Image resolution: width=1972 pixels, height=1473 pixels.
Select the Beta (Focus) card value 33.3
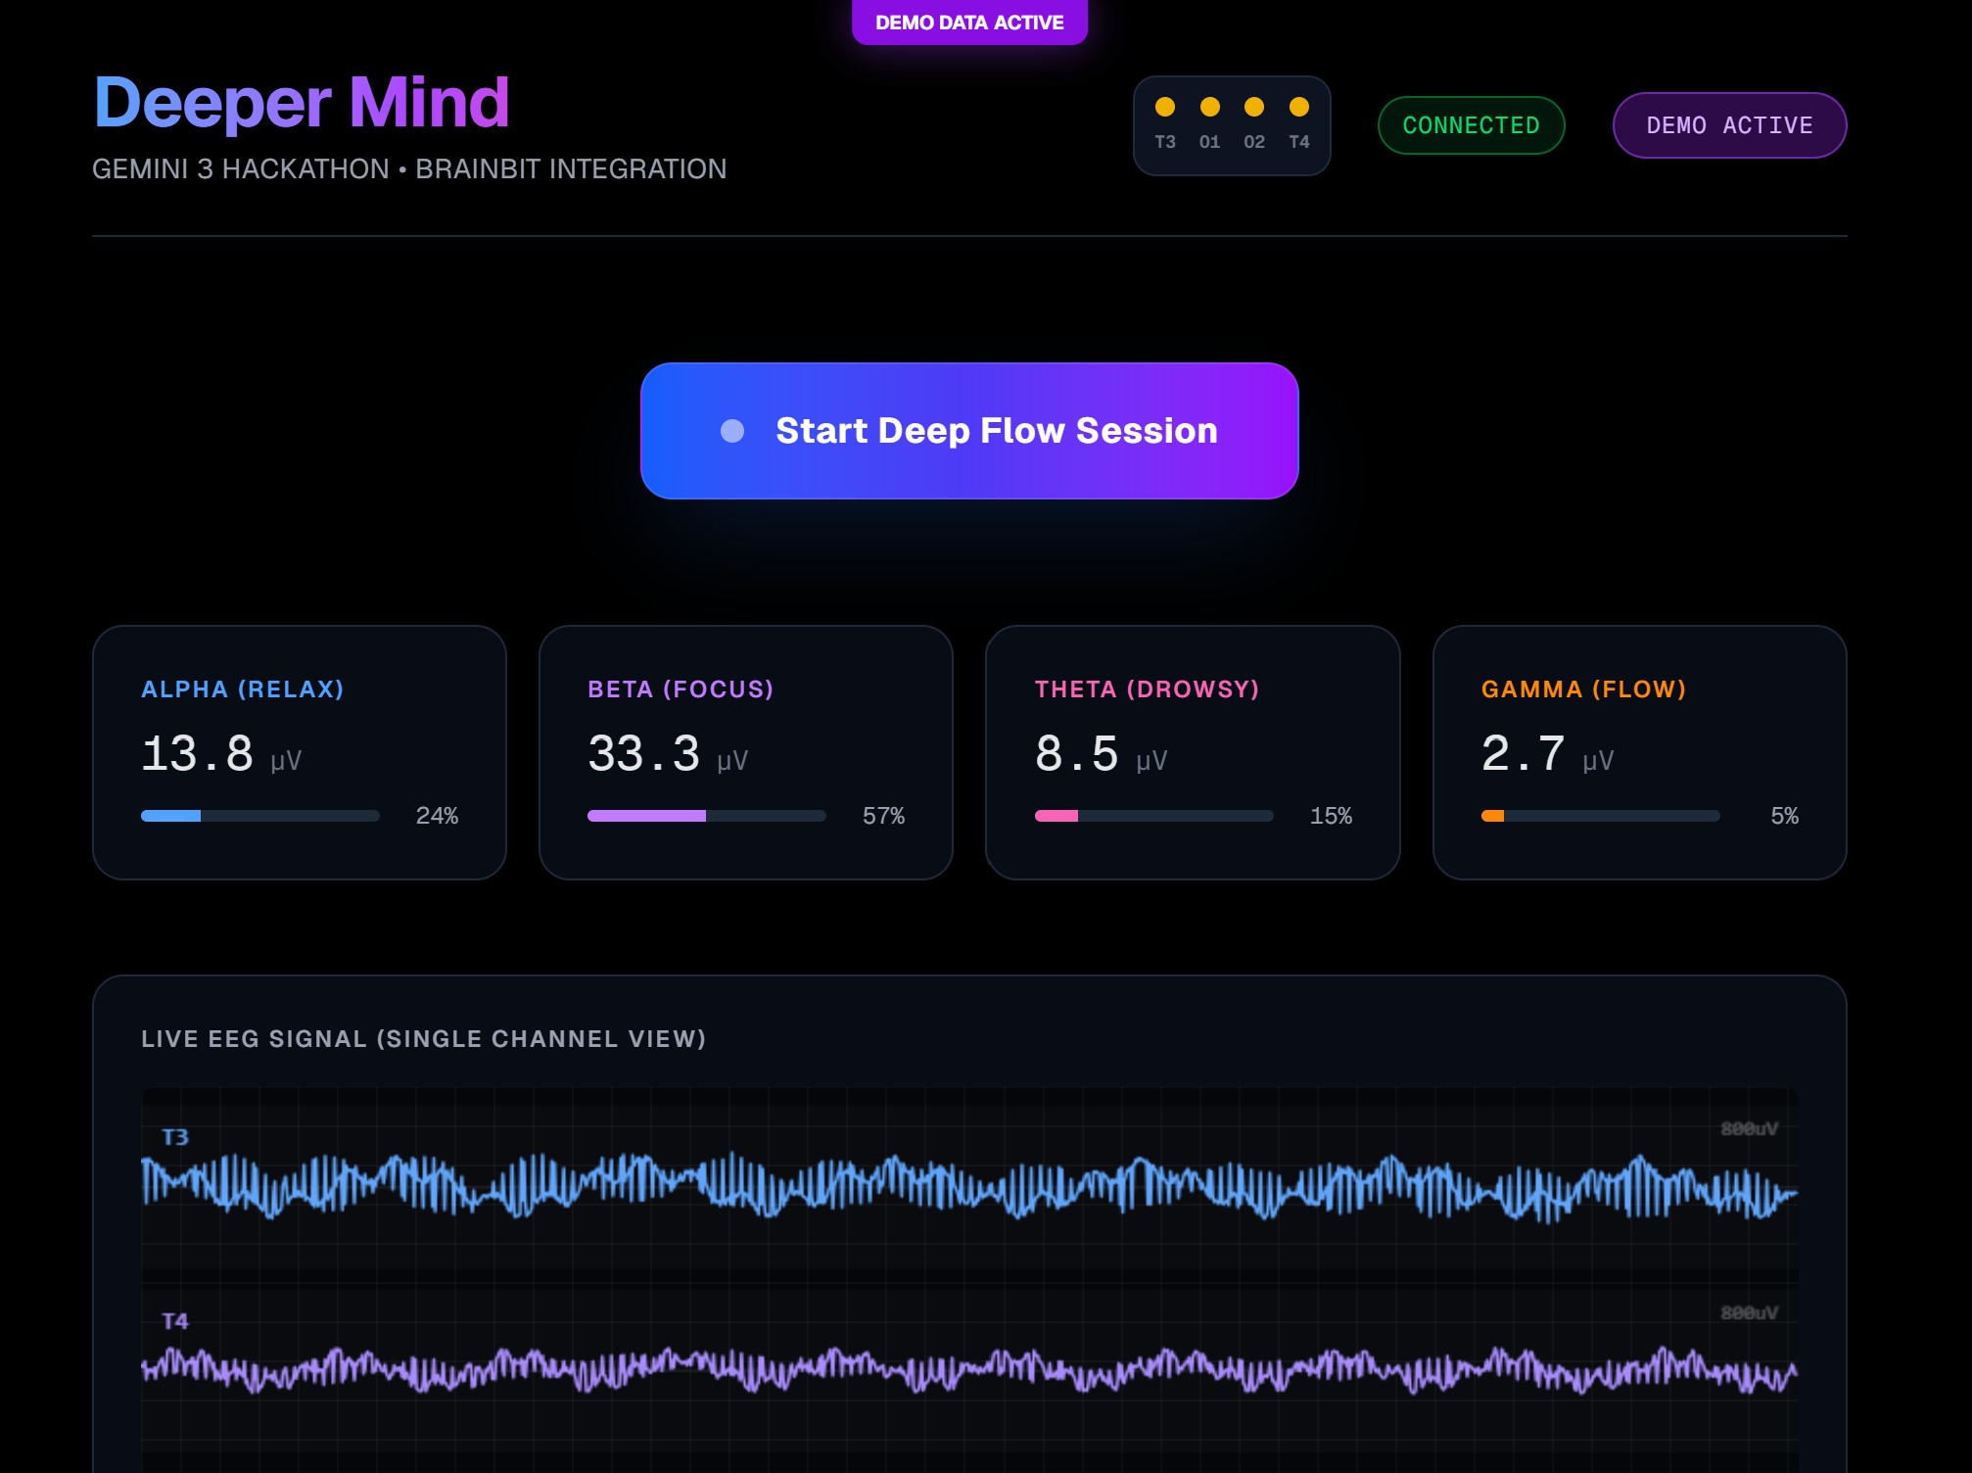click(x=643, y=754)
